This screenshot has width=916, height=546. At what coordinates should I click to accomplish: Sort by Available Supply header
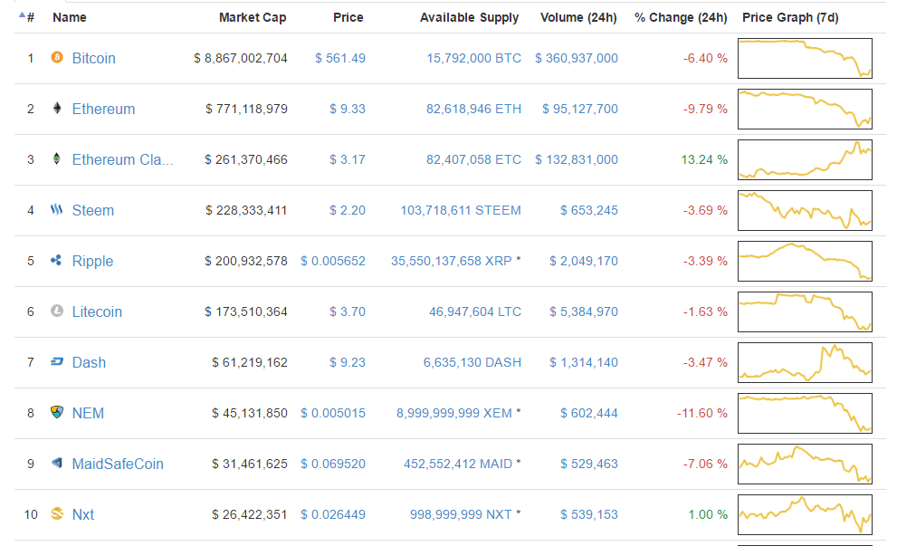[x=469, y=17]
